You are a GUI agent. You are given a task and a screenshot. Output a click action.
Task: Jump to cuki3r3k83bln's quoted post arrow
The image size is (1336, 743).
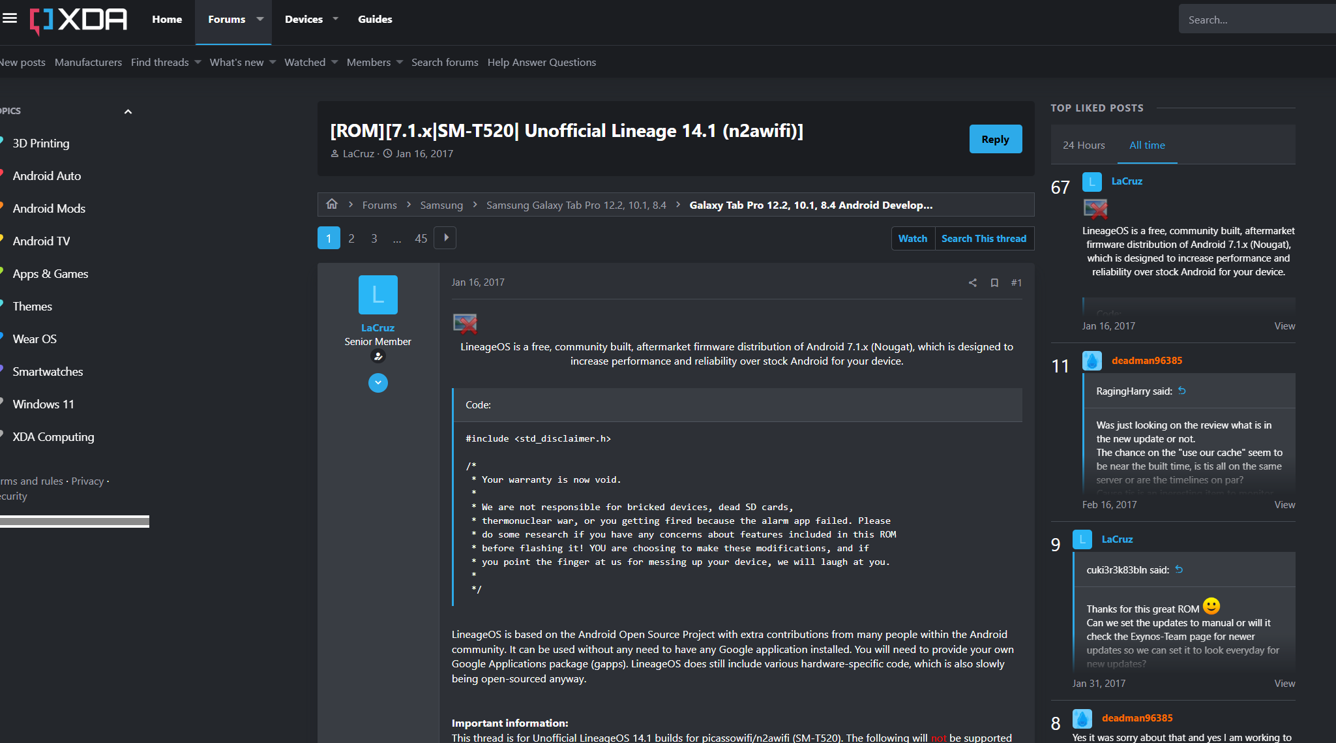pos(1179,569)
